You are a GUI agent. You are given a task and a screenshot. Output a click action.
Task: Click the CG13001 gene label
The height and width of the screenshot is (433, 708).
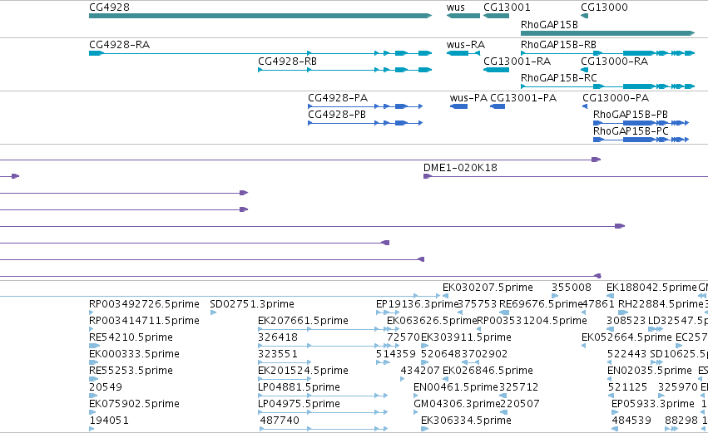507,7
